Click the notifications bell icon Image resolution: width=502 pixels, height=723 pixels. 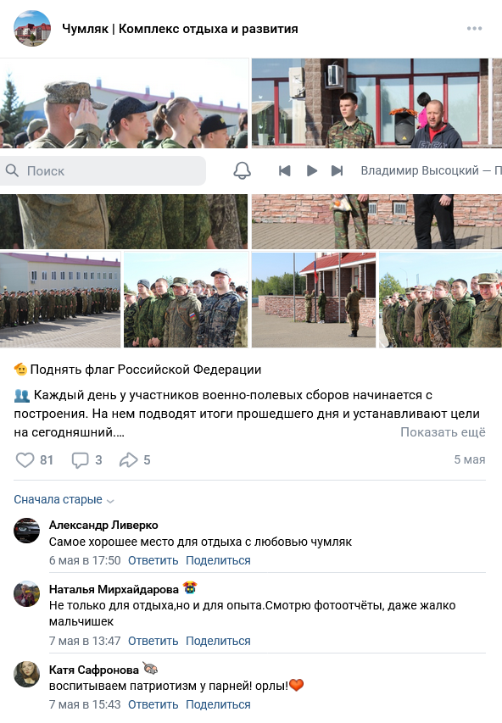pyautogui.click(x=242, y=170)
